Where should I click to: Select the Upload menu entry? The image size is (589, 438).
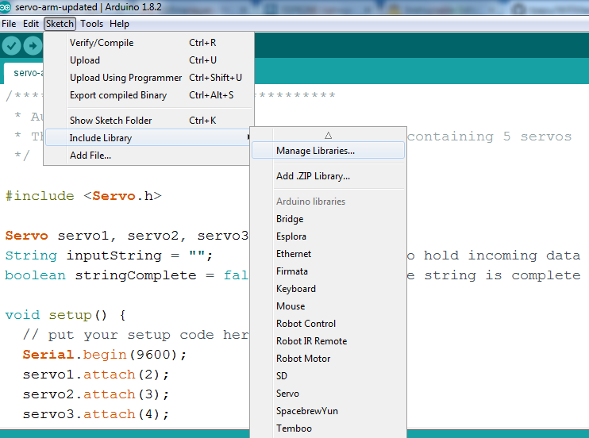(x=149, y=60)
